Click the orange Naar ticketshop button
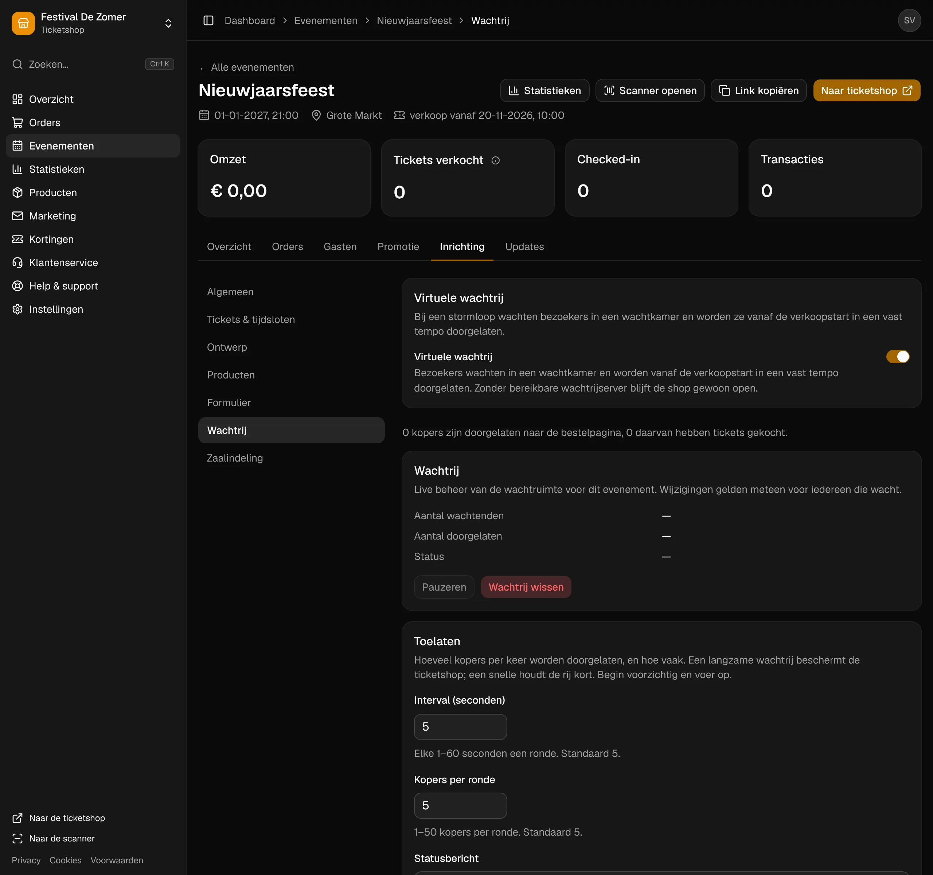 click(866, 90)
